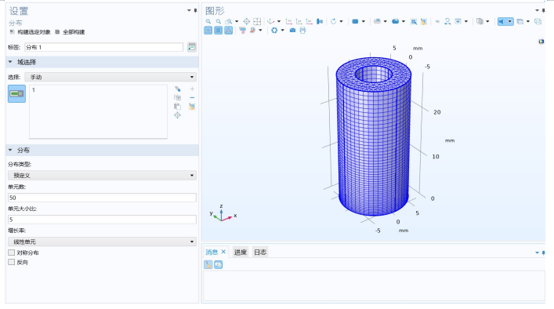Click the paste selection icon beside the list
This screenshot has width=554, height=309.
coord(177,107)
